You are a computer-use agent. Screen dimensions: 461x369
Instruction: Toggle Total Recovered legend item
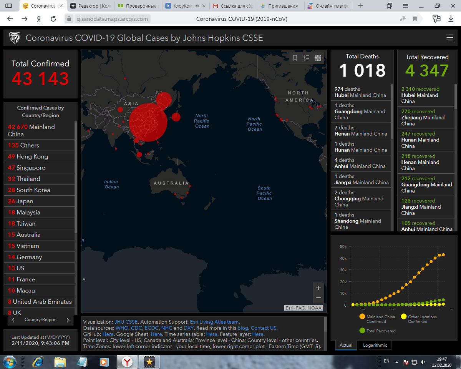[x=377, y=331]
